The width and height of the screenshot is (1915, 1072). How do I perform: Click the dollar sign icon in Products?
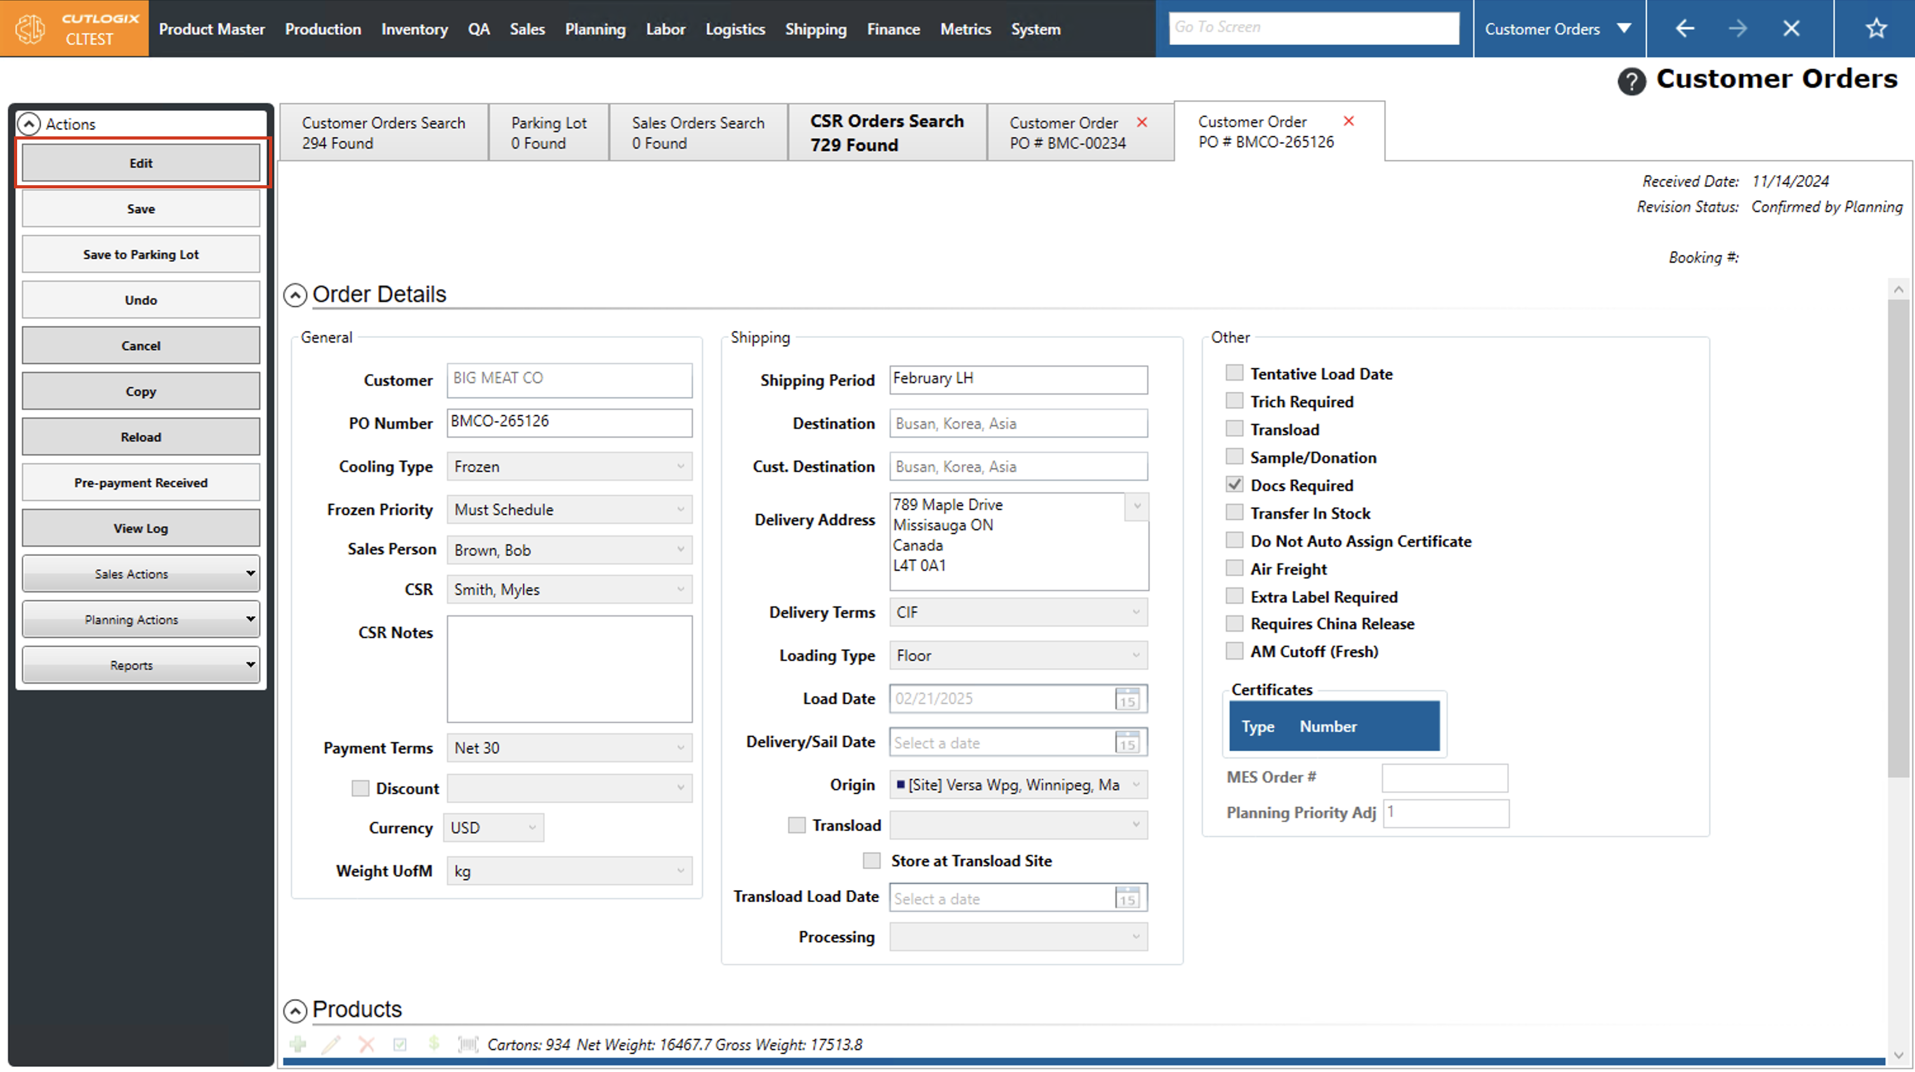[434, 1043]
